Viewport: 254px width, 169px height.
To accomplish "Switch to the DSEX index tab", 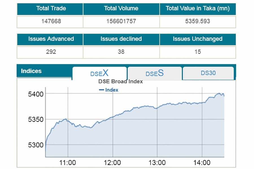I will pos(99,74).
